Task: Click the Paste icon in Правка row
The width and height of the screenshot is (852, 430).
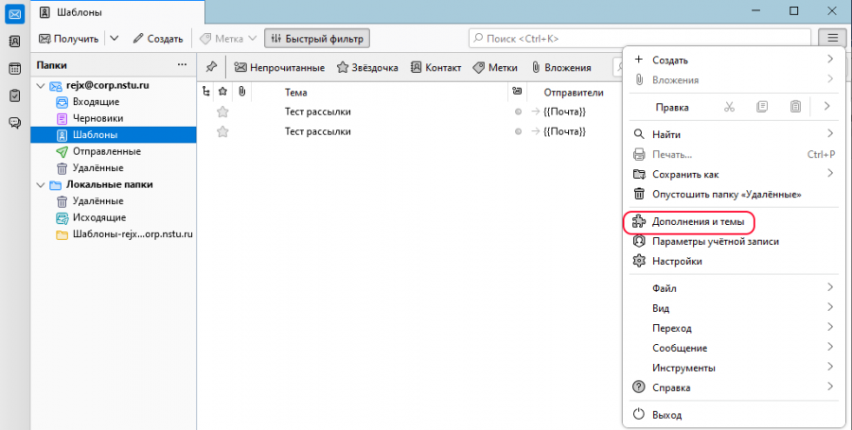Action: tap(795, 107)
